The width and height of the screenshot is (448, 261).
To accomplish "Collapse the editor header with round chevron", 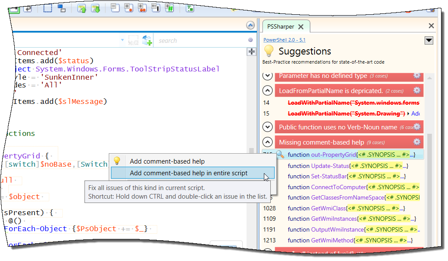I will pyautogui.click(x=250, y=26).
